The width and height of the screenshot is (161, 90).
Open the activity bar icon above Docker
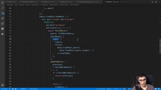click(x=3, y=29)
